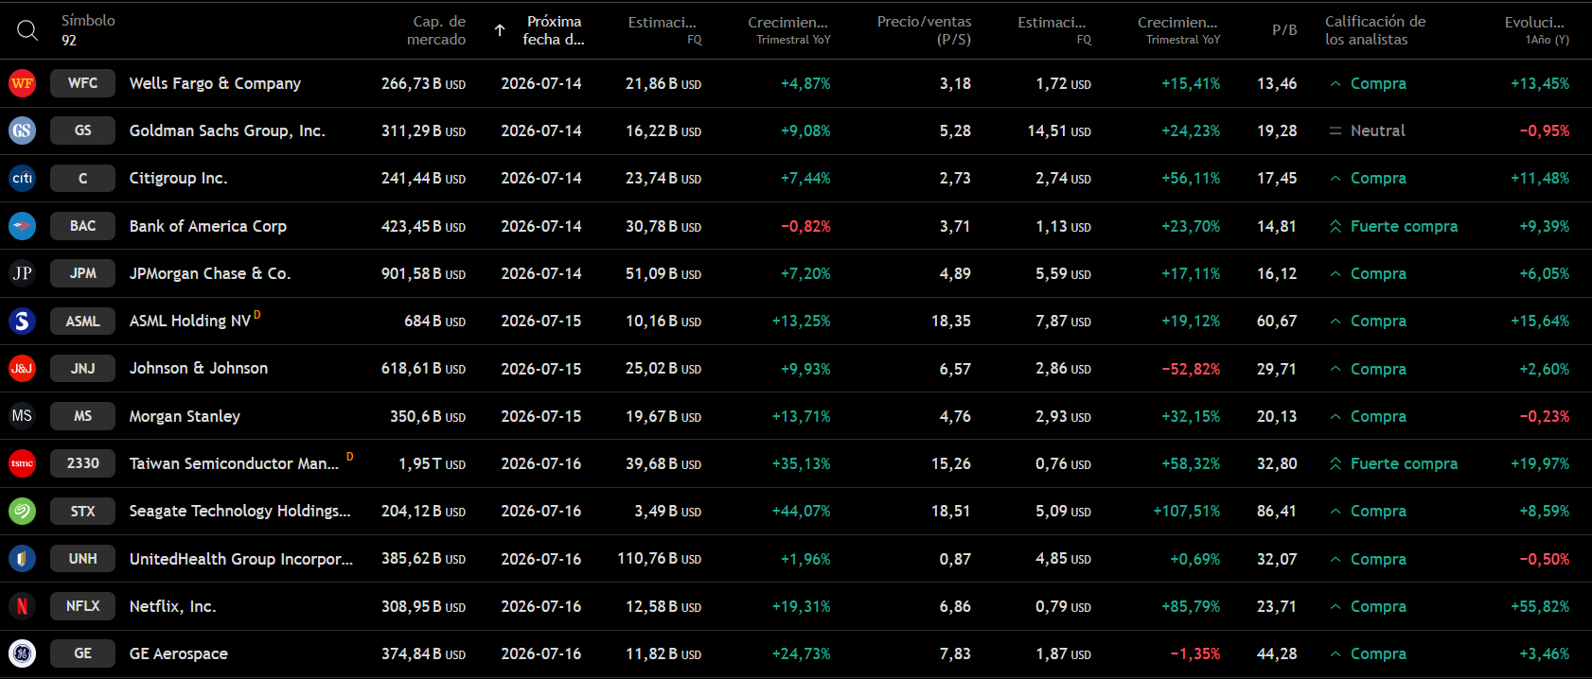Click the Wells Fargo WF logo icon

click(22, 83)
